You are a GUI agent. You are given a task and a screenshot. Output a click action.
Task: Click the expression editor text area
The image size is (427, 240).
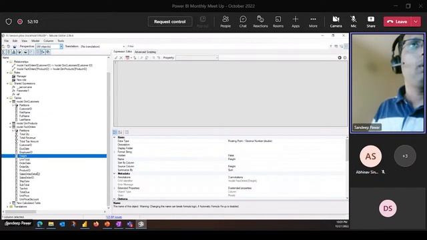pos(231,93)
